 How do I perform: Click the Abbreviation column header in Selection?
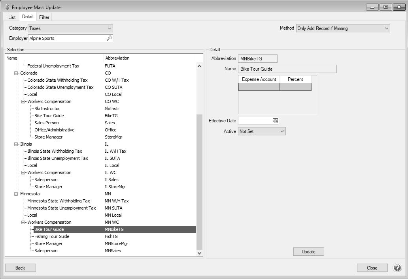click(149, 58)
